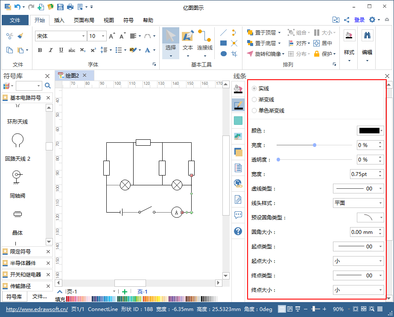Image resolution: width=394 pixels, height=317 pixels.
Task: Toggle grid view icon in status bar
Action: tap(380, 309)
